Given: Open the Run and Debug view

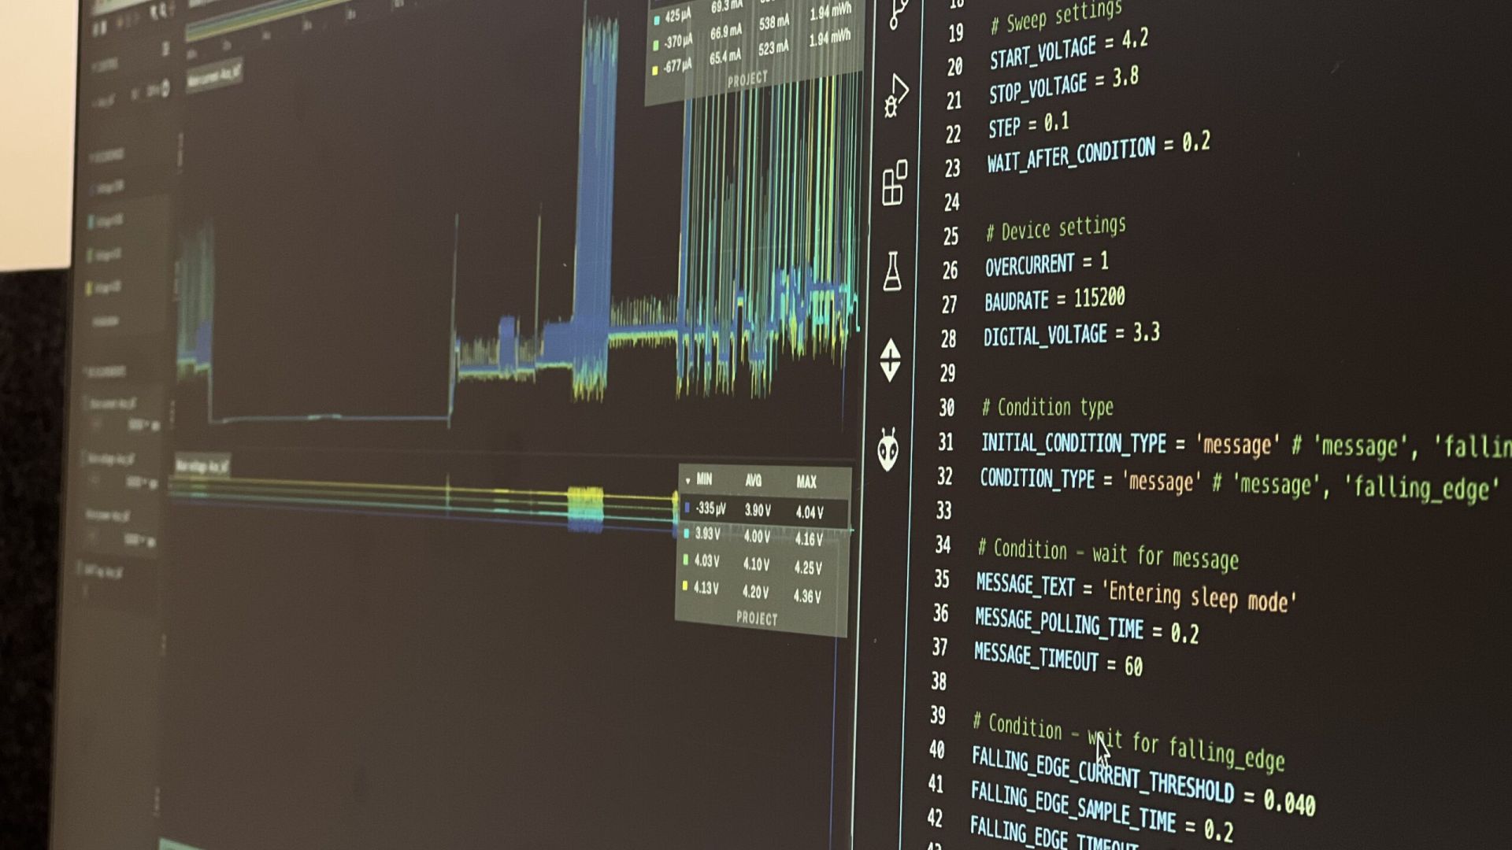Looking at the screenshot, I should pyautogui.click(x=895, y=96).
